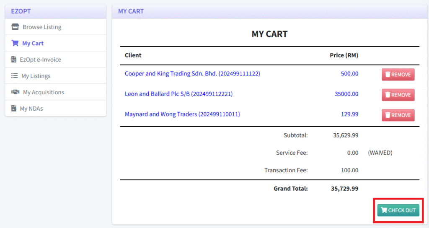Screen dimensions: 429x228
Task: Click the 35000.00 price link
Action: click(x=346, y=94)
